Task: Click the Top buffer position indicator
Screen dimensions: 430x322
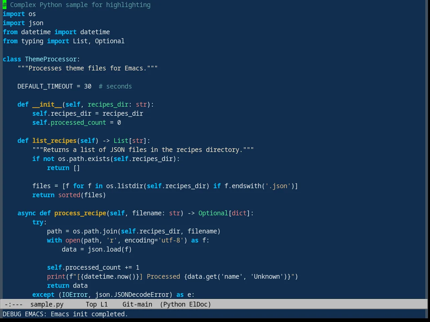Action: (x=91, y=304)
